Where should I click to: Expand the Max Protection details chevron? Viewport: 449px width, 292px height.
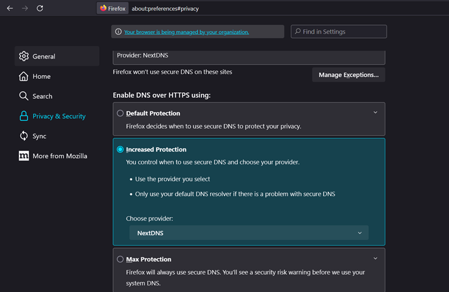coord(375,258)
